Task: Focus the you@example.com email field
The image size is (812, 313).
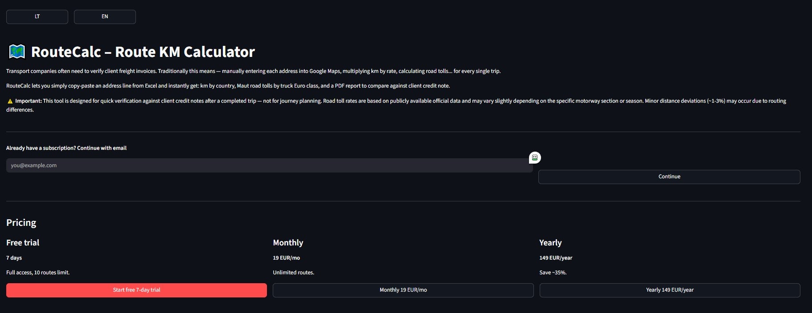Action: point(269,165)
